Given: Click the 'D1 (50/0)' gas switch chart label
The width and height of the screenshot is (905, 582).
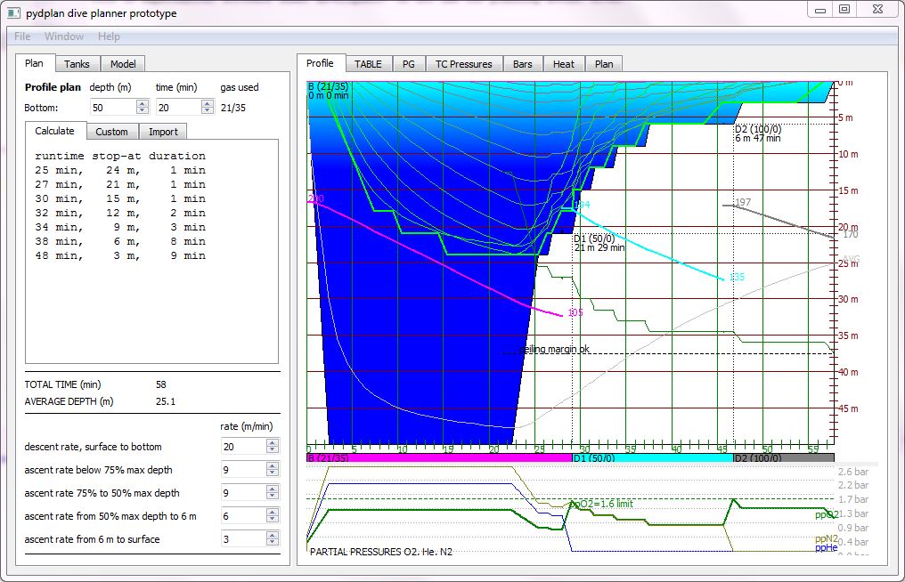Looking at the screenshot, I should [594, 238].
